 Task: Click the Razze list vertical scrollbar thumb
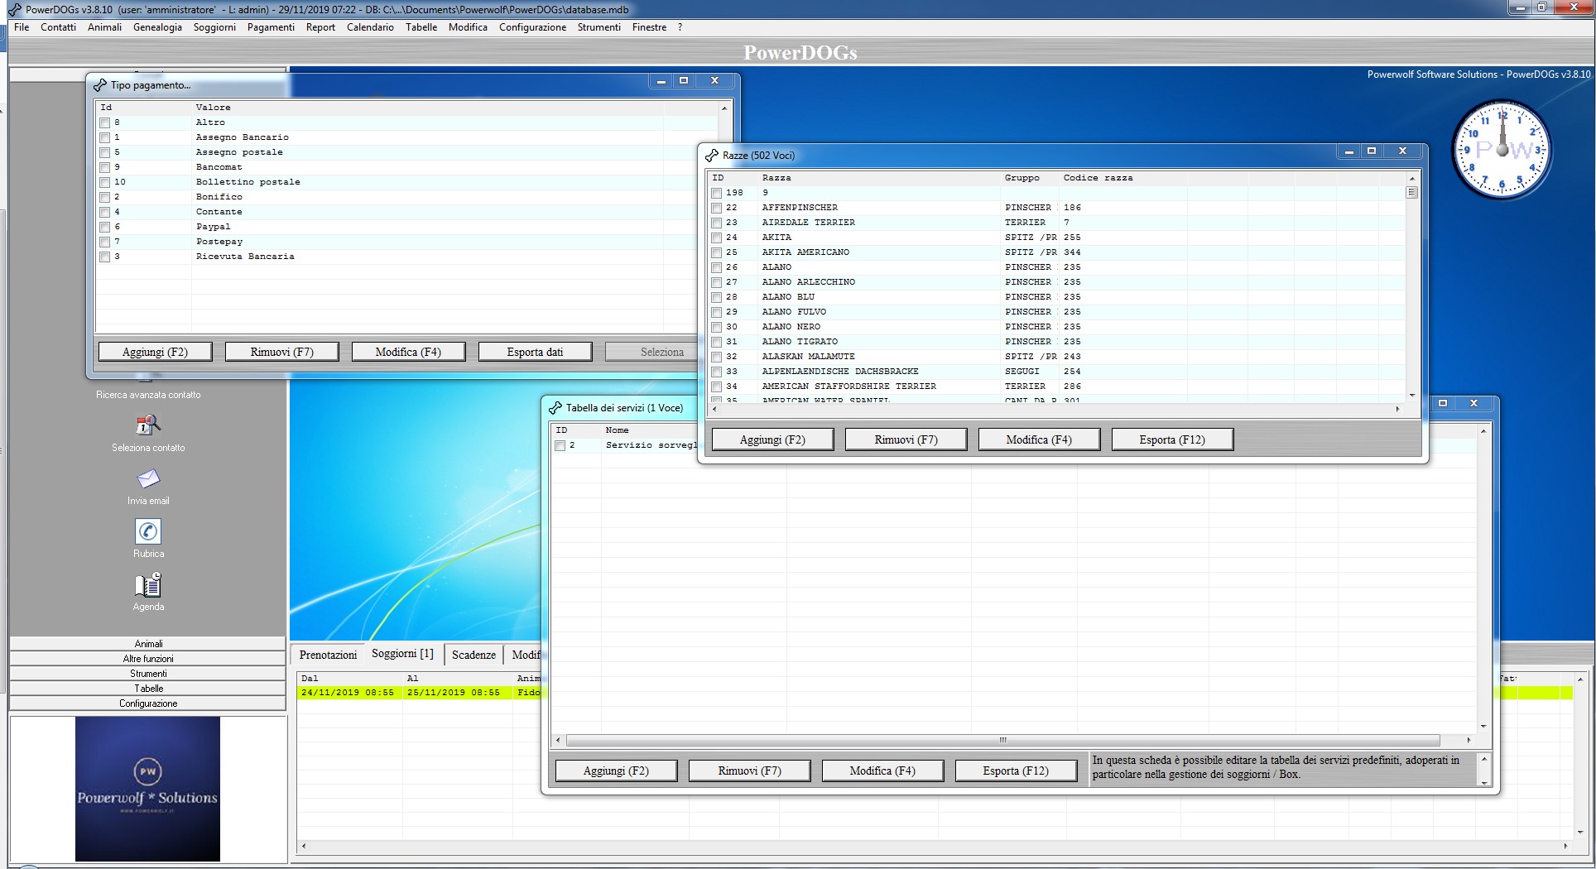point(1411,192)
